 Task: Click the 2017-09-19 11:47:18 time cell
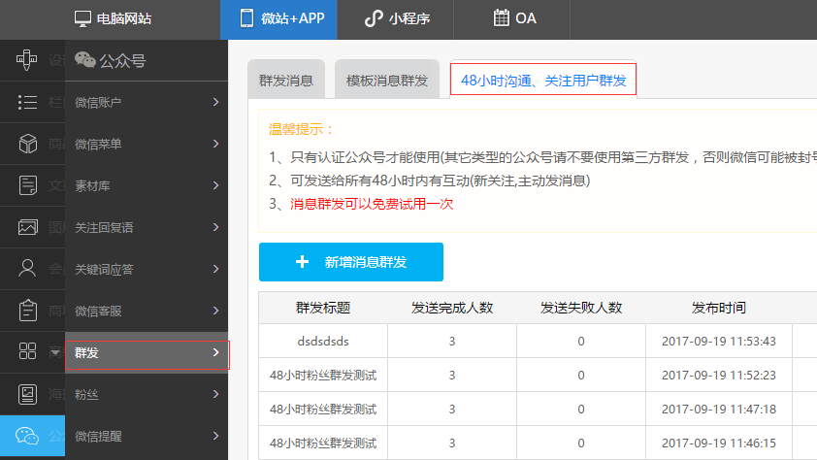tap(719, 409)
